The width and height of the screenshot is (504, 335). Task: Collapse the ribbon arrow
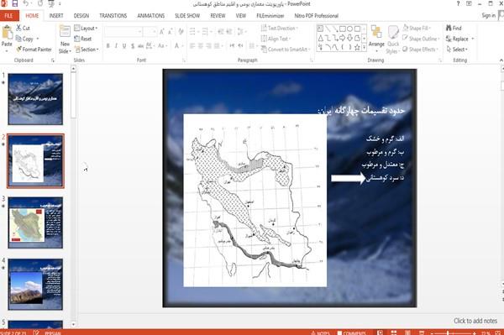(x=501, y=60)
